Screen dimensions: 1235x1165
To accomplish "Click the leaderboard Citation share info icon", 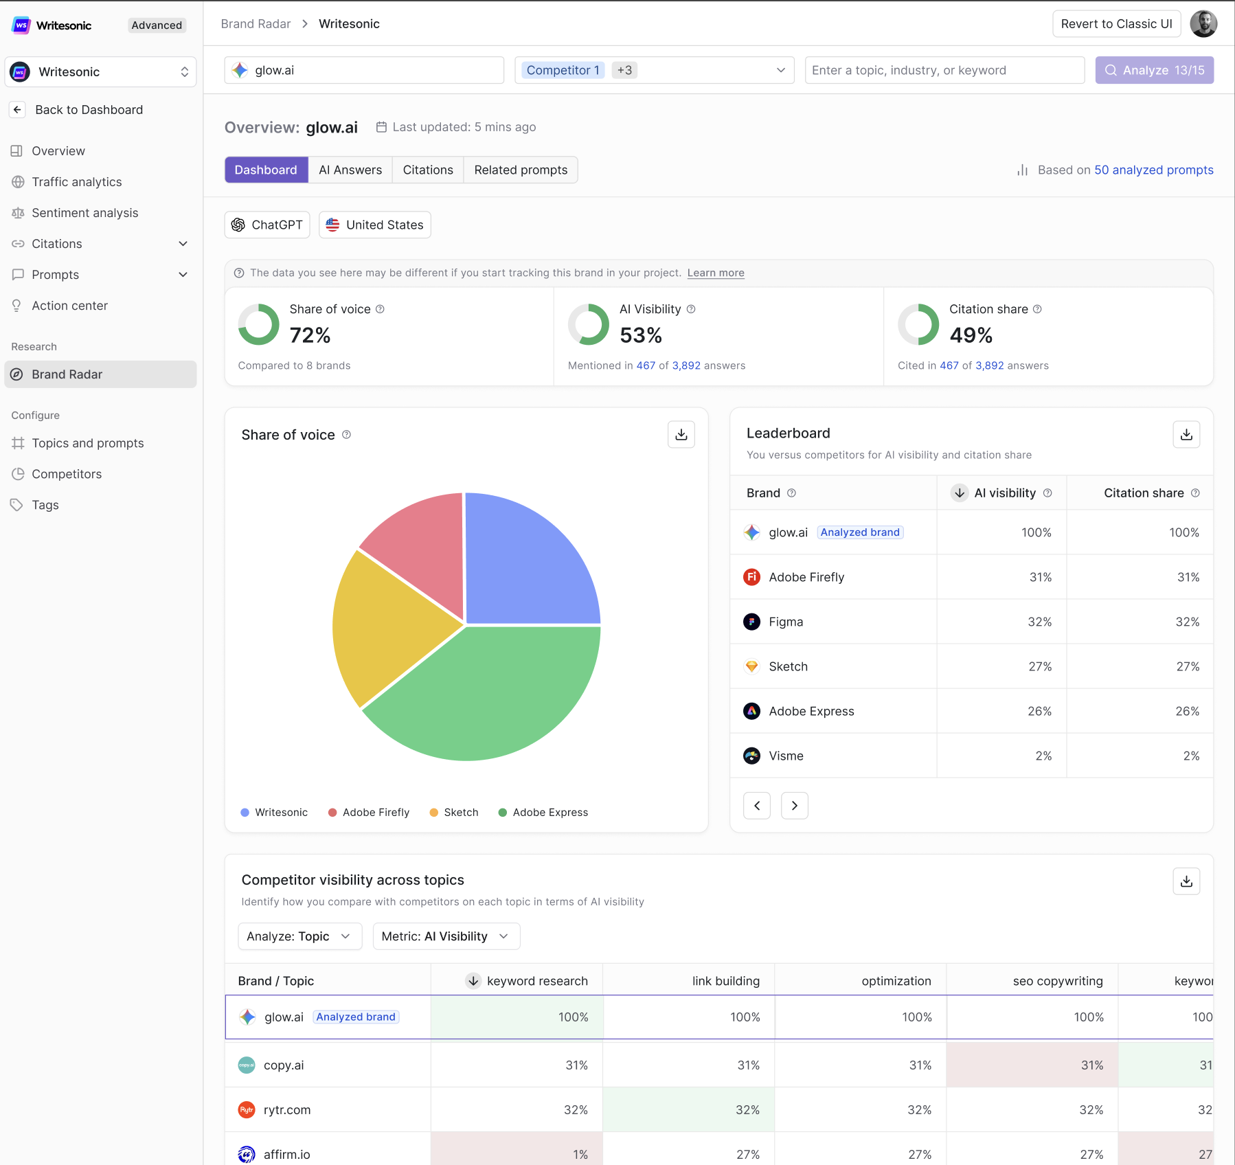I will (1195, 493).
